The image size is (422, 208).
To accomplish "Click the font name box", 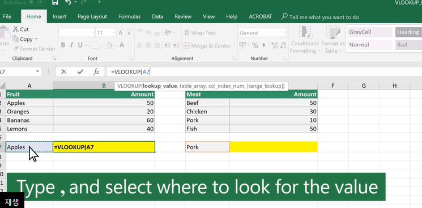I will click(77, 33).
